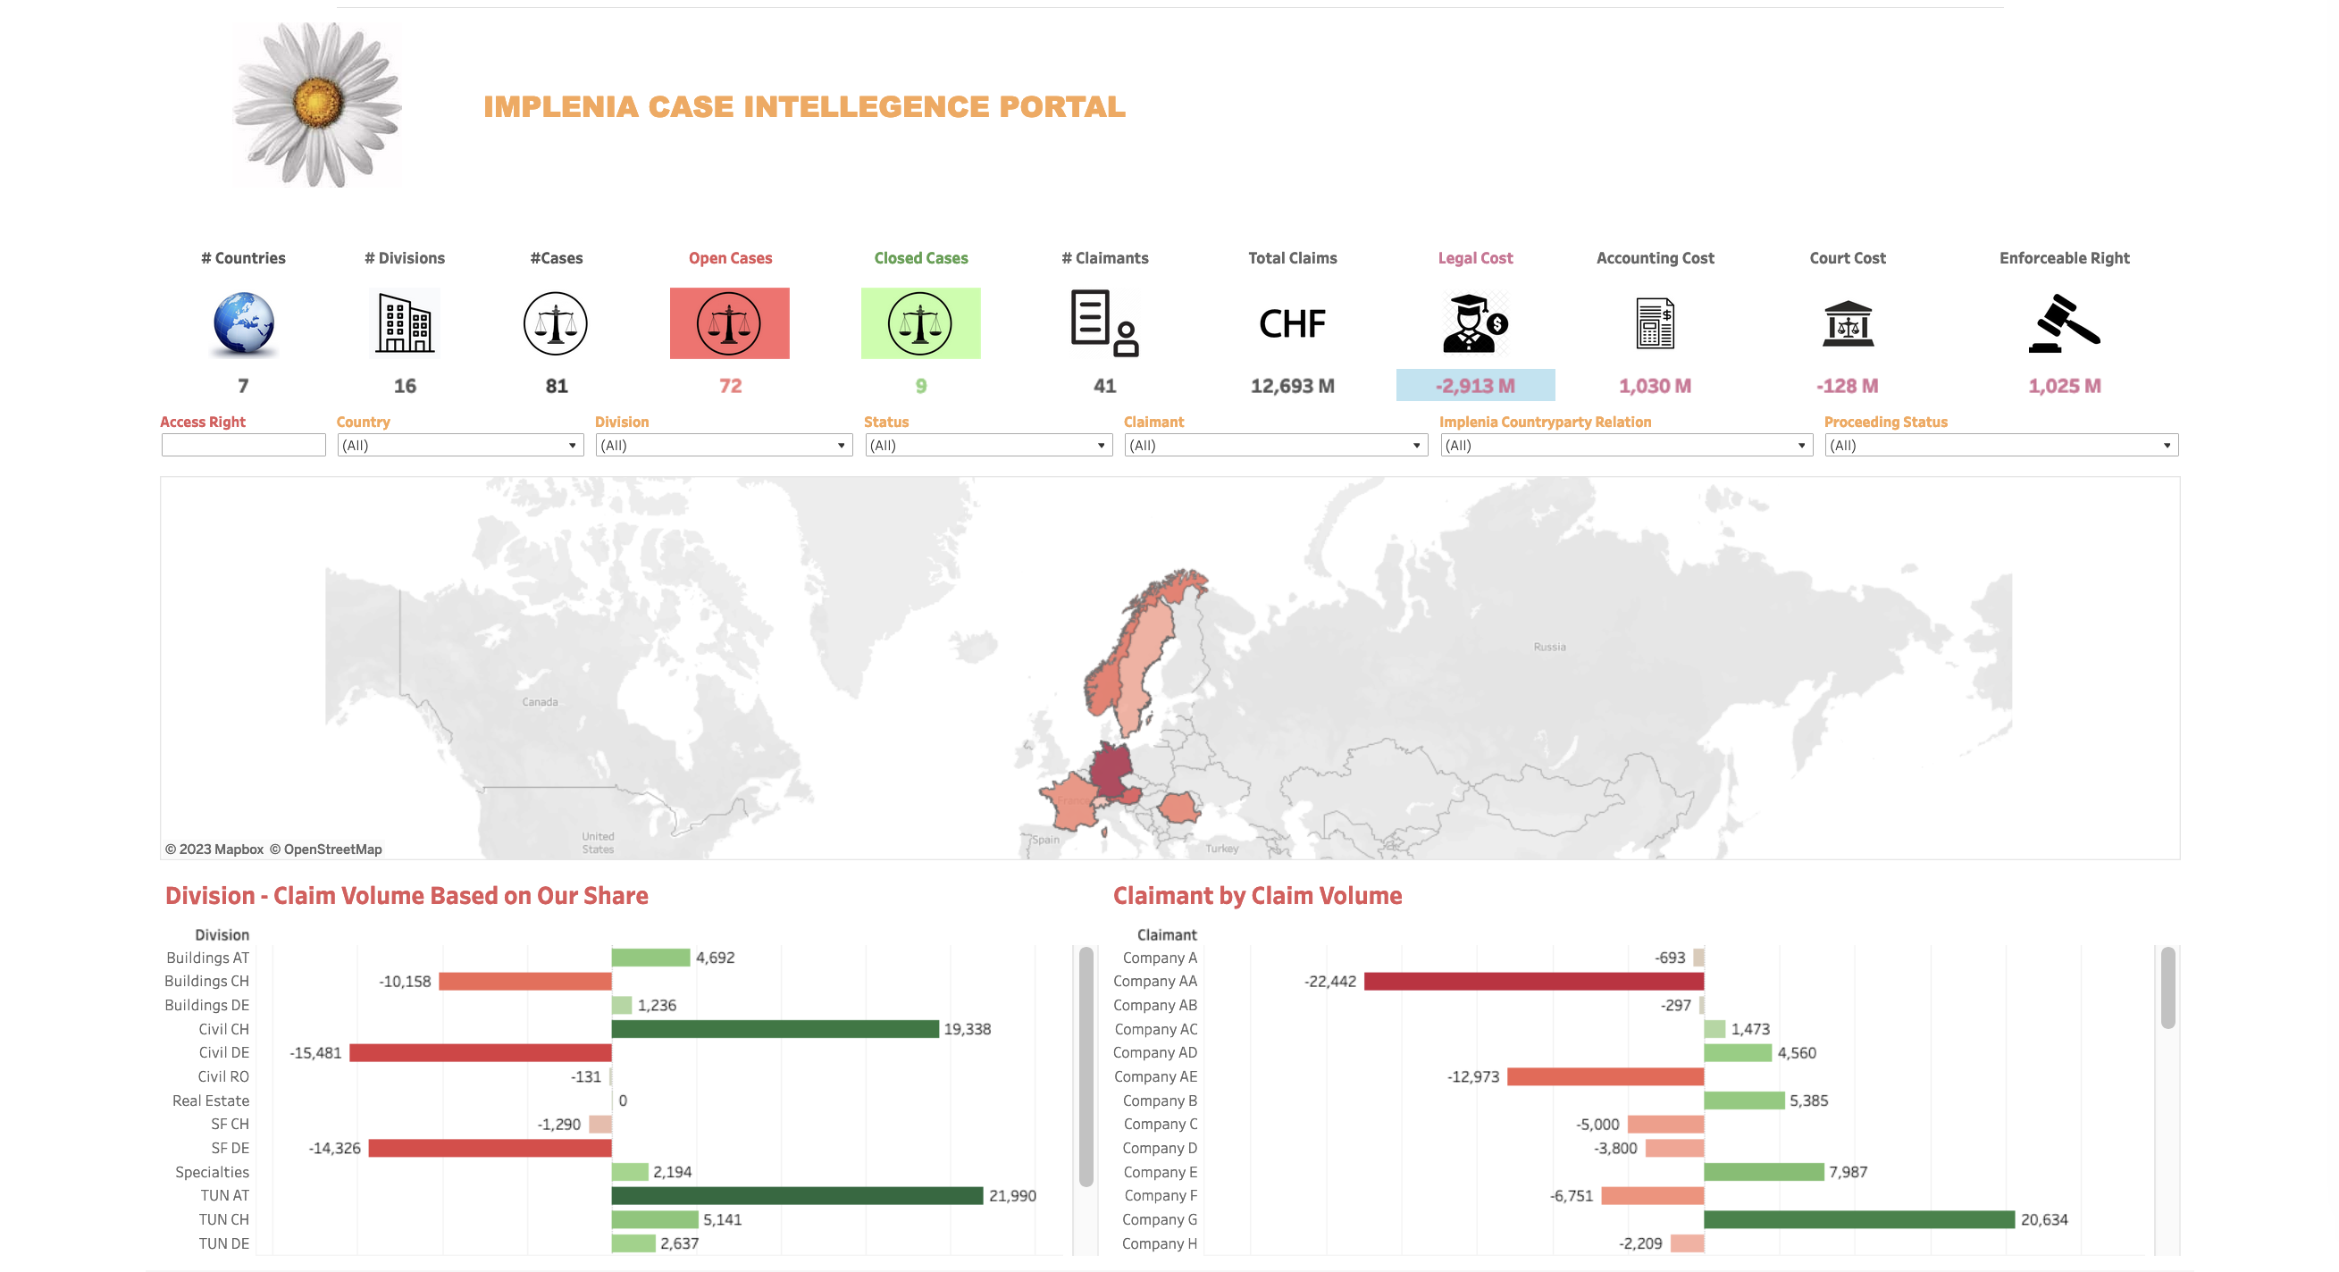
Task: Click the scrollbar of the Division chart
Action: click(x=1085, y=1067)
